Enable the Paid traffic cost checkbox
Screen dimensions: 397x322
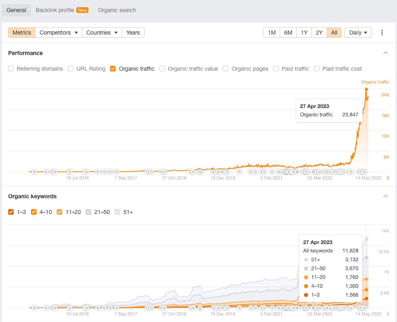click(x=317, y=69)
